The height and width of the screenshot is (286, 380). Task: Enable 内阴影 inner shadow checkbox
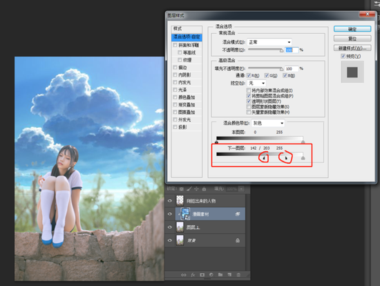175,75
